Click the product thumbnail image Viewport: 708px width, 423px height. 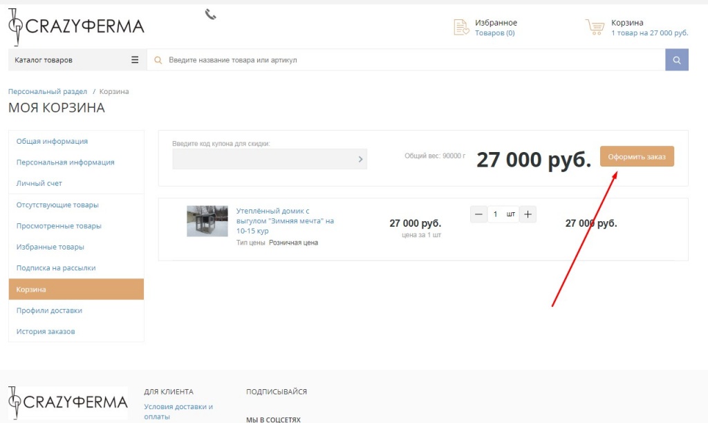pos(207,220)
